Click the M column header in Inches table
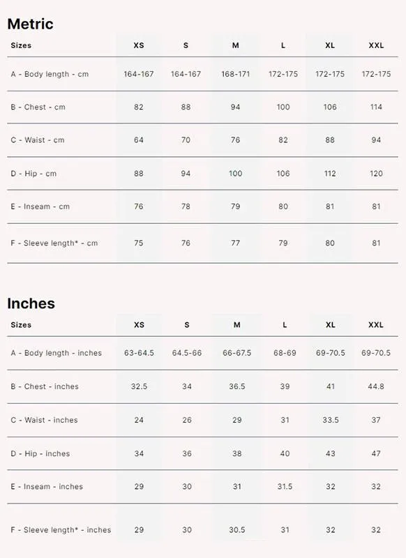406x558 pixels. (x=237, y=325)
